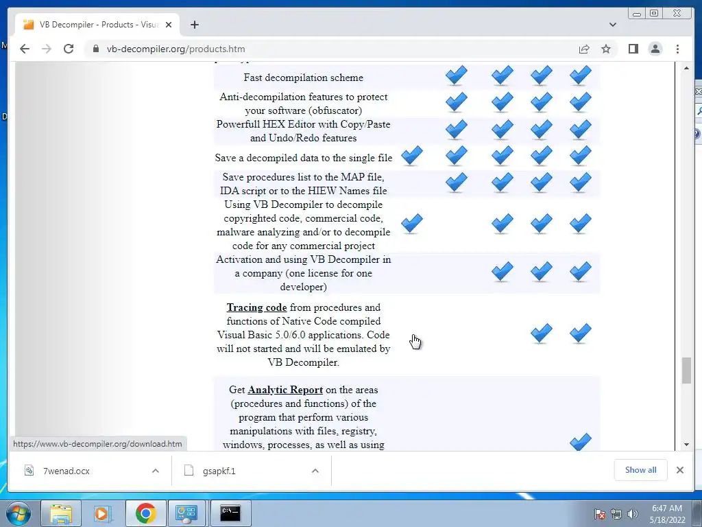Image resolution: width=702 pixels, height=527 pixels.
Task: Click first checkmark in Tracing code row
Action: point(542,333)
